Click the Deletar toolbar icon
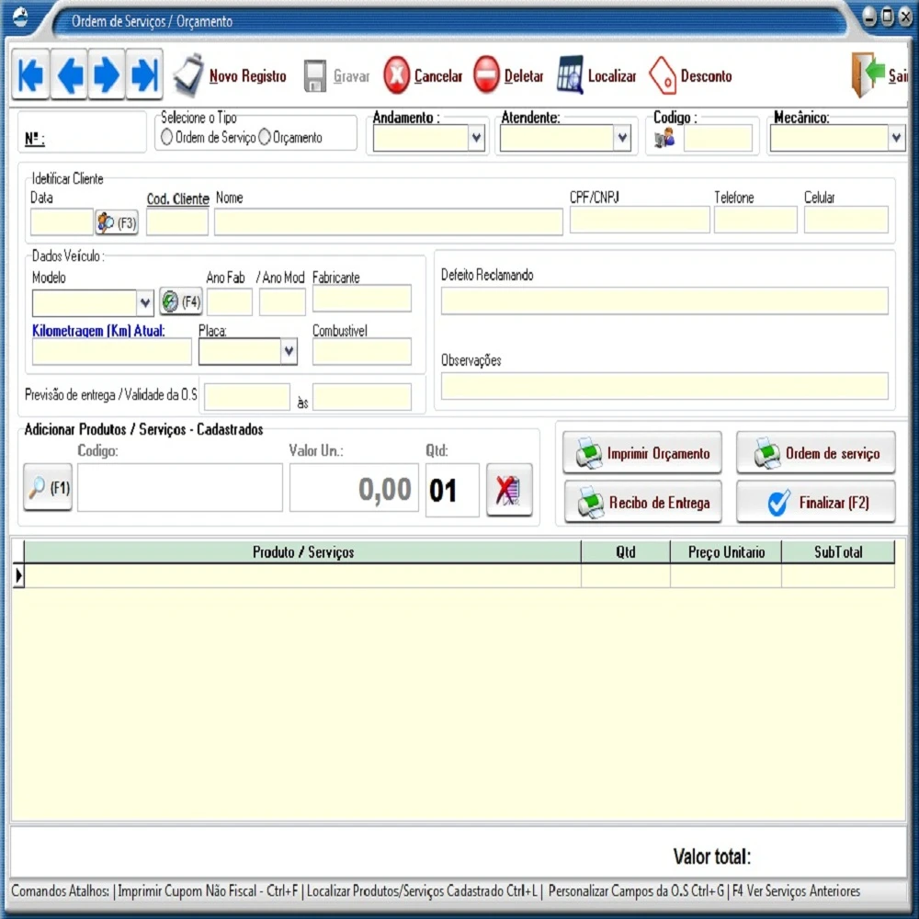919x919 pixels. tap(508, 76)
